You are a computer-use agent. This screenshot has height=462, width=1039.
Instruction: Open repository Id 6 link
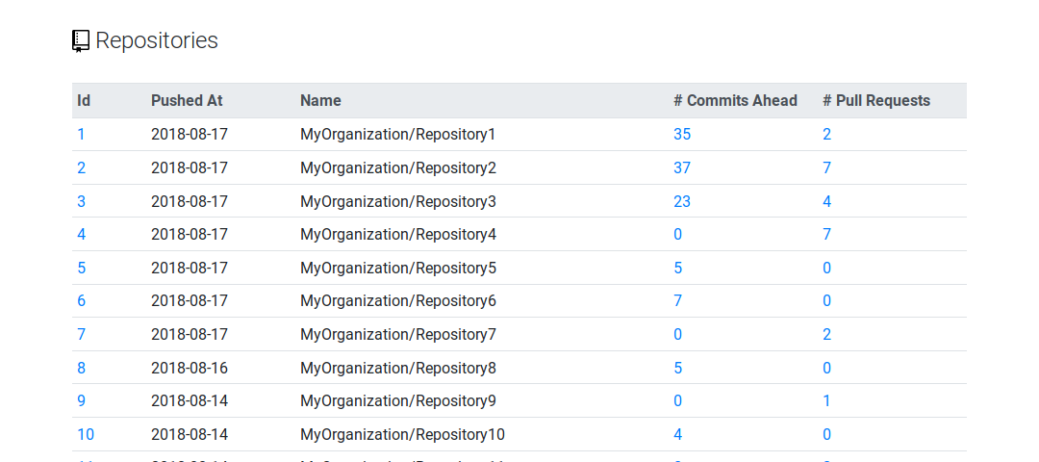81,301
